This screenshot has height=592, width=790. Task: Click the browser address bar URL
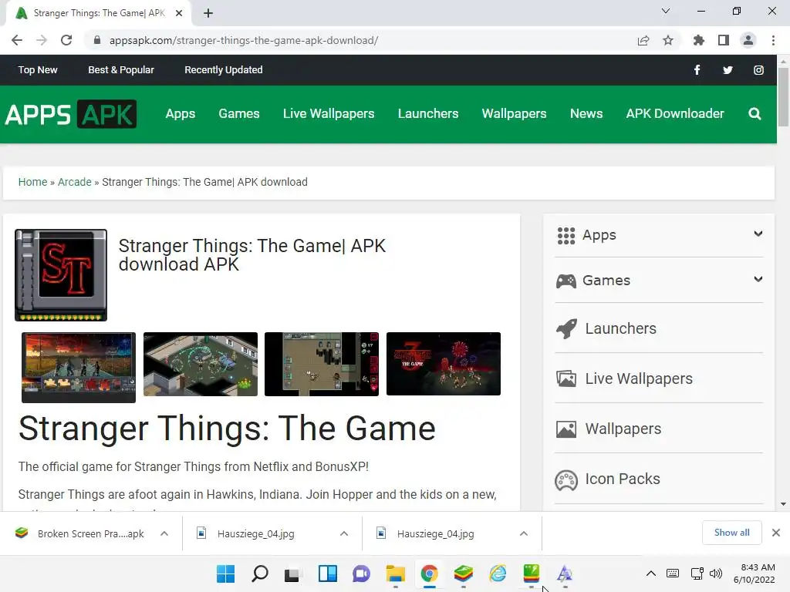point(244,40)
